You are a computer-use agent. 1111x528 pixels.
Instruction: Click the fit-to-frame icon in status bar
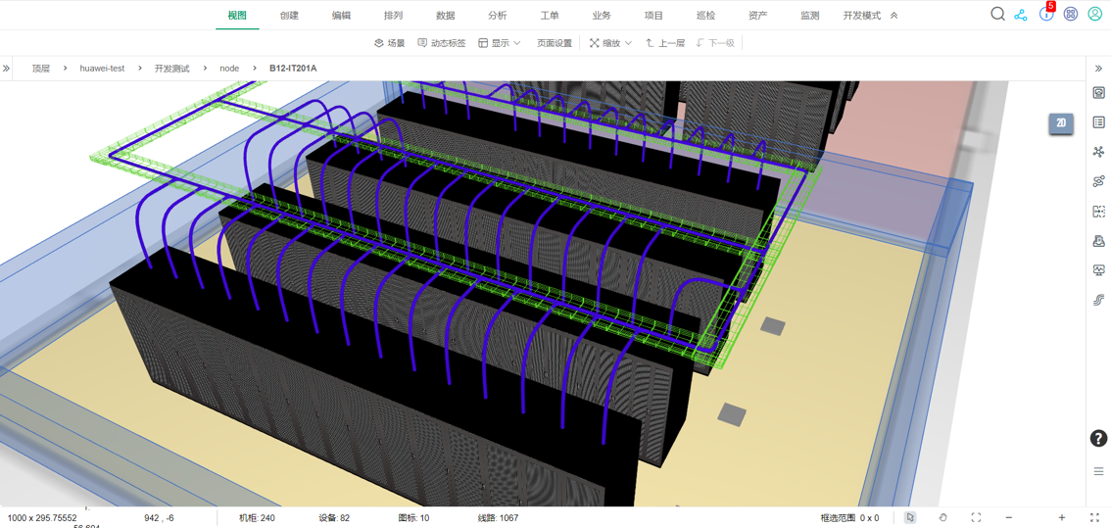(x=976, y=518)
